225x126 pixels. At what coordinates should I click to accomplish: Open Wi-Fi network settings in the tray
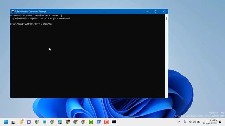190,122
